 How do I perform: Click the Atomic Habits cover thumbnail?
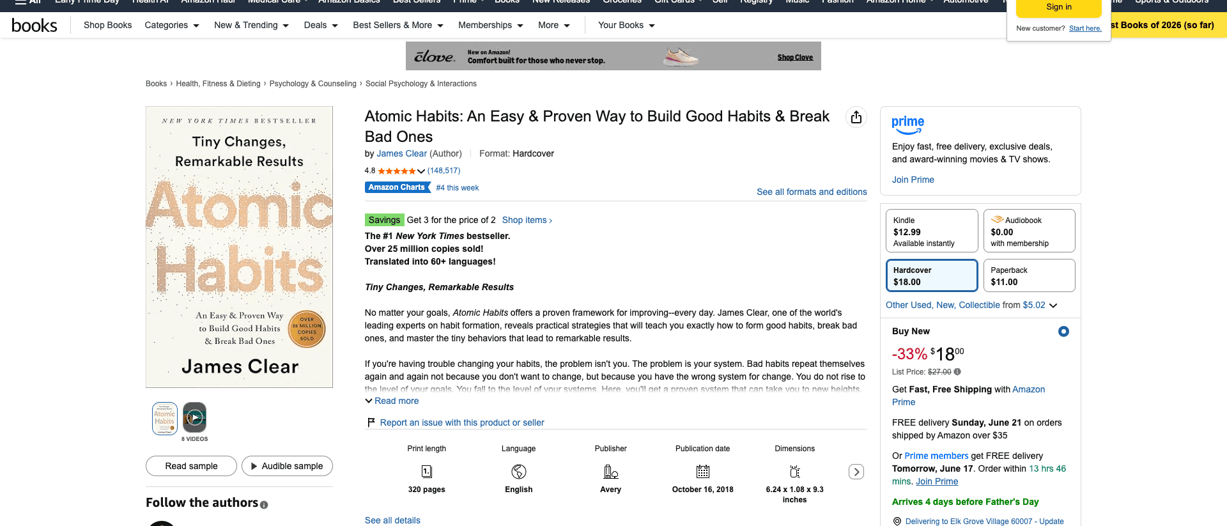coord(165,419)
